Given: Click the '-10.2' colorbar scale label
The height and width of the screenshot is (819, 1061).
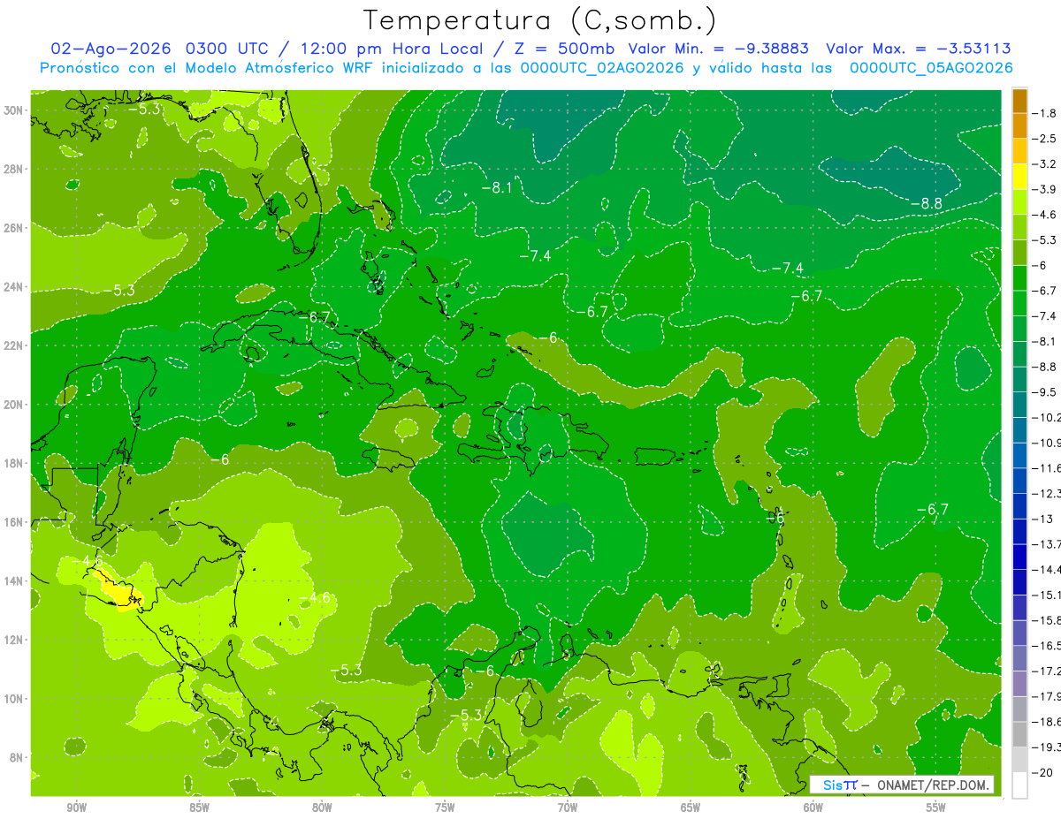Looking at the screenshot, I should [x=1047, y=418].
